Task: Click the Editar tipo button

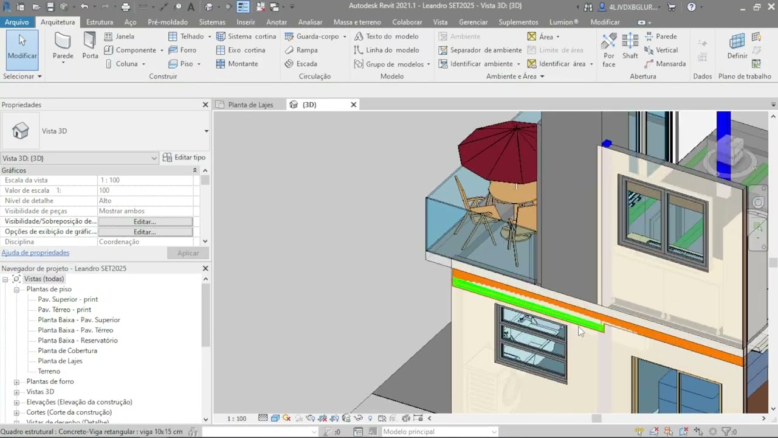Action: pos(184,158)
